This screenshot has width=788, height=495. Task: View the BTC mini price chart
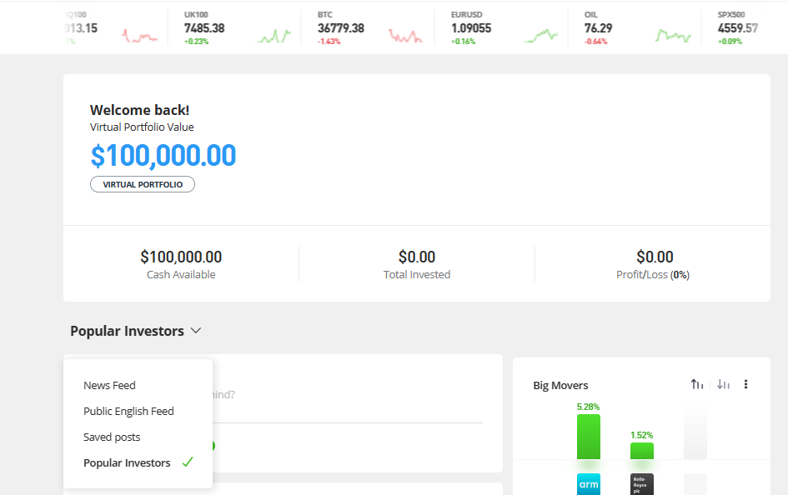tap(405, 36)
